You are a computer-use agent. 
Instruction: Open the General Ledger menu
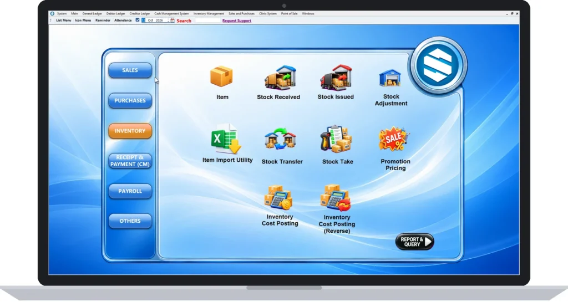pyautogui.click(x=92, y=14)
